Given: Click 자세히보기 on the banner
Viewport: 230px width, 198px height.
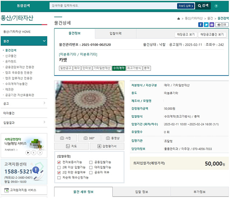Looking at the screenshot, I should pyautogui.click(x=11, y=150).
